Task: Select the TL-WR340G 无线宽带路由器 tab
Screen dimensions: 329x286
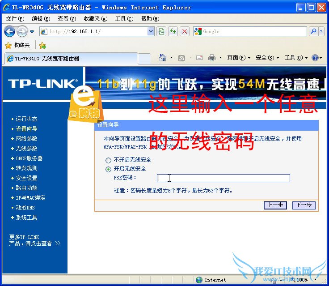Action: tap(70, 59)
